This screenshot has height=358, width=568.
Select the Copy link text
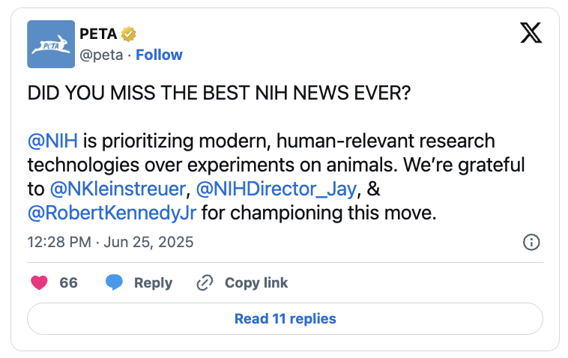(x=256, y=282)
